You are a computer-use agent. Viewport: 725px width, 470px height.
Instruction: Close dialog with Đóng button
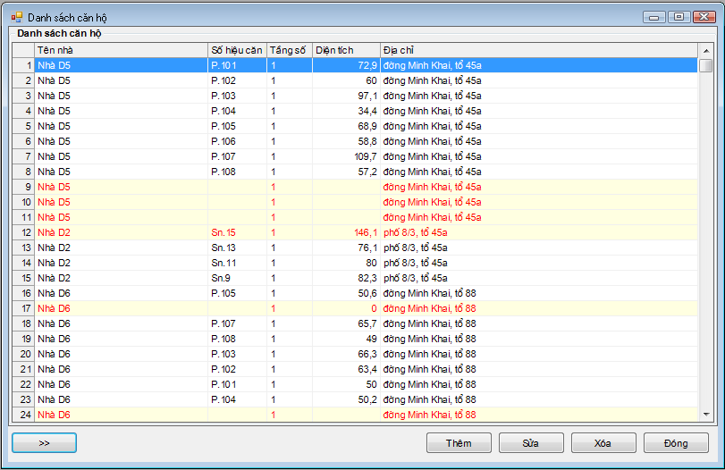point(676,443)
